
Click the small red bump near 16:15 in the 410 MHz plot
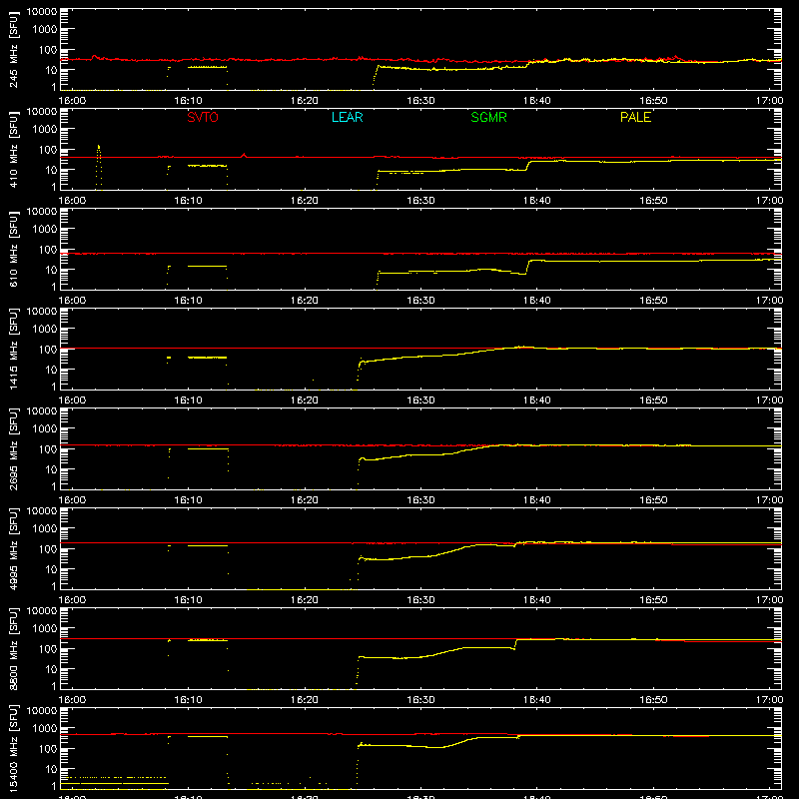click(x=244, y=155)
